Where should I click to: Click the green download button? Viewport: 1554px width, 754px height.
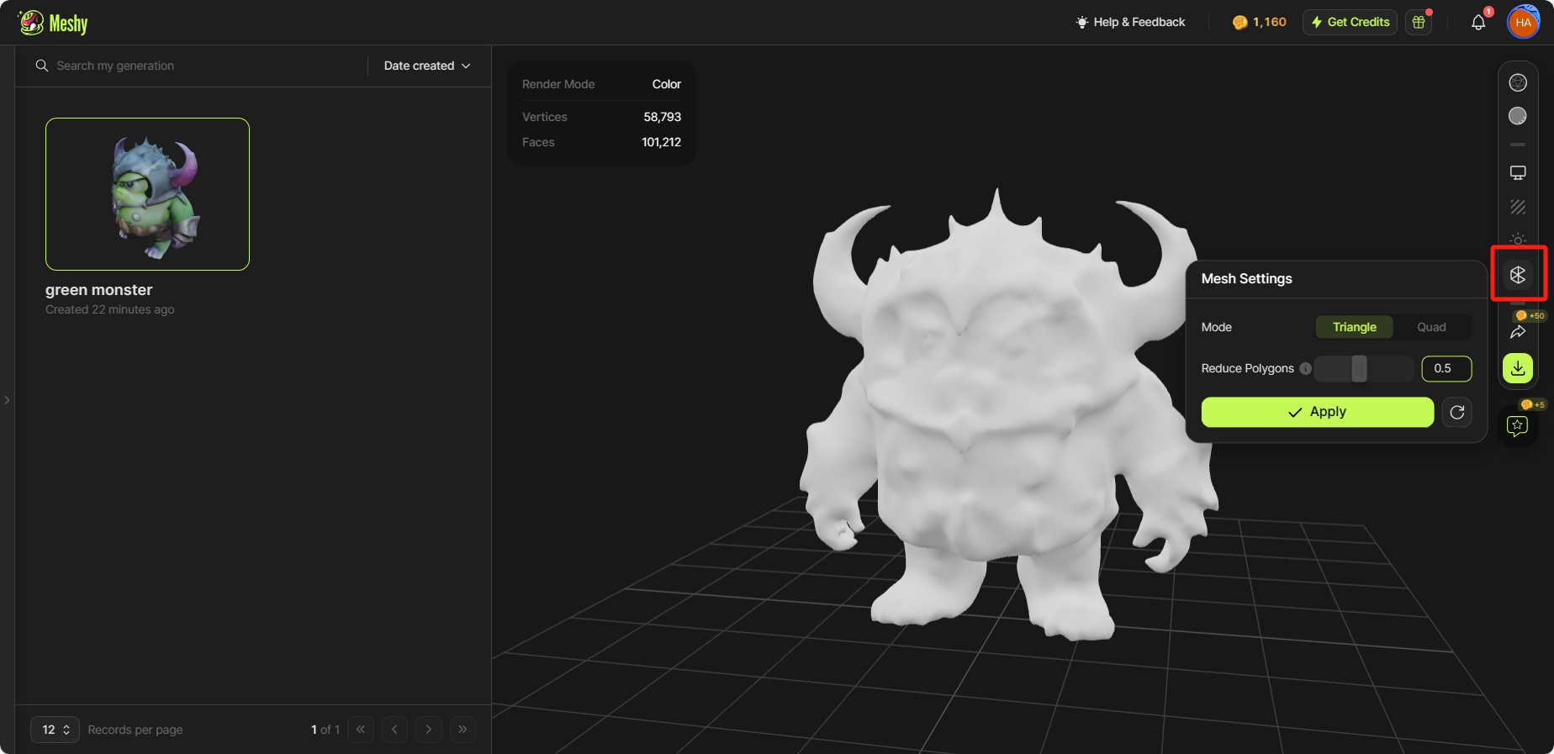pyautogui.click(x=1518, y=368)
